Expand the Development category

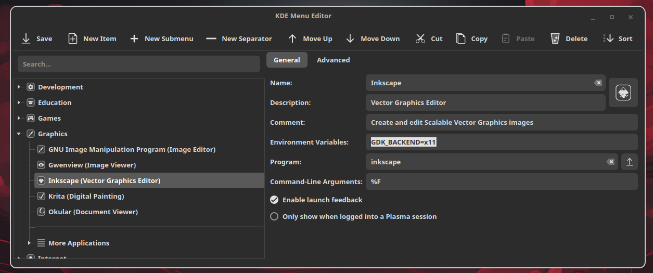(19, 87)
